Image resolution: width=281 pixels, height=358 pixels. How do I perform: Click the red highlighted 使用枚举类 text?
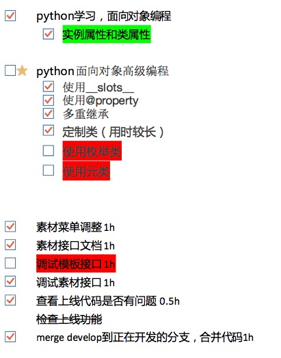92,151
